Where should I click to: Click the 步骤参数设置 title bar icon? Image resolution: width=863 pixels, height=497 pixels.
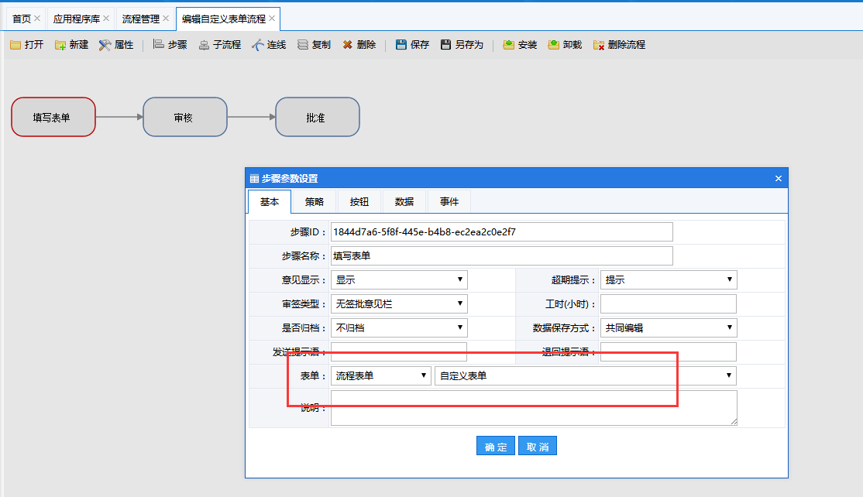point(254,179)
